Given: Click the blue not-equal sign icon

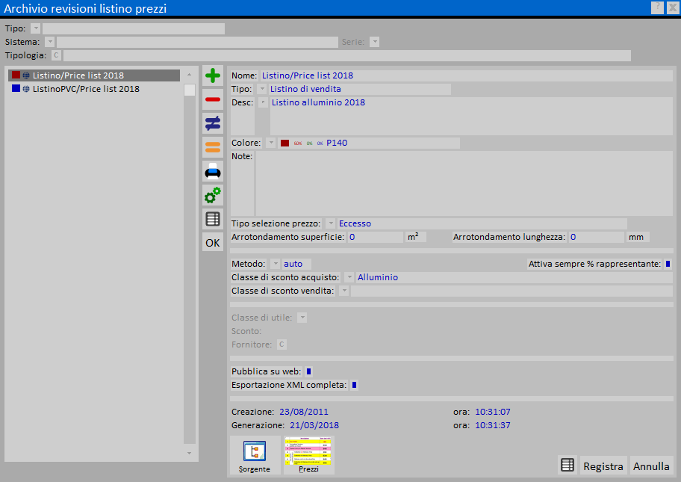Looking at the screenshot, I should tap(213, 123).
